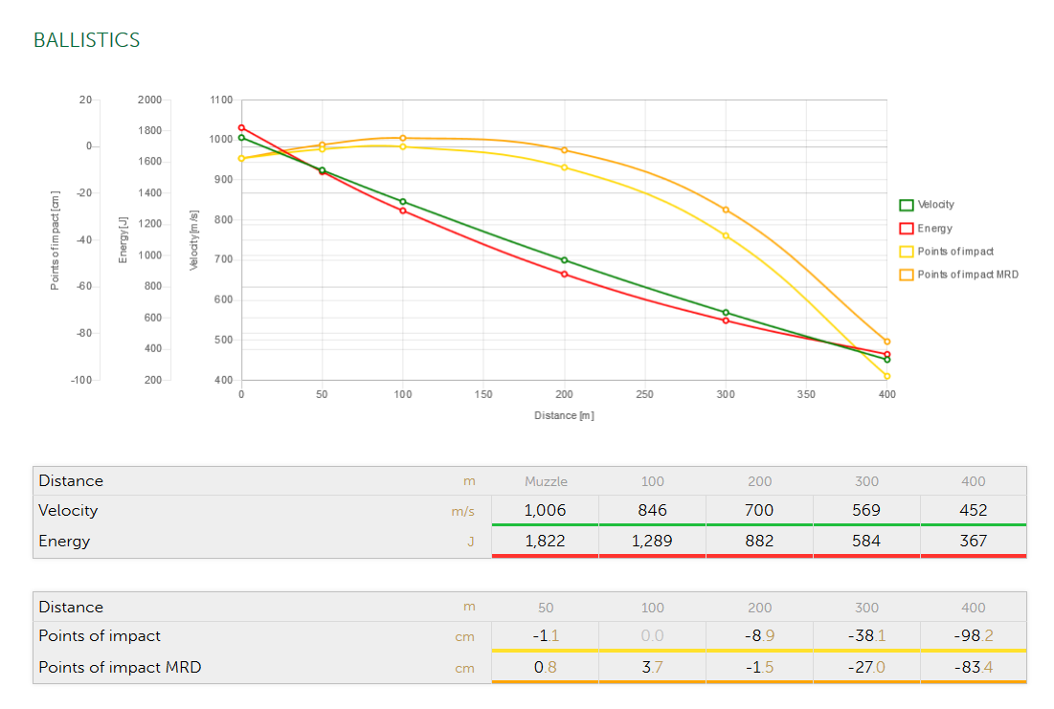This screenshot has height=709, width=1054.
Task: Toggle the Velocity series in the legend
Action: [935, 205]
